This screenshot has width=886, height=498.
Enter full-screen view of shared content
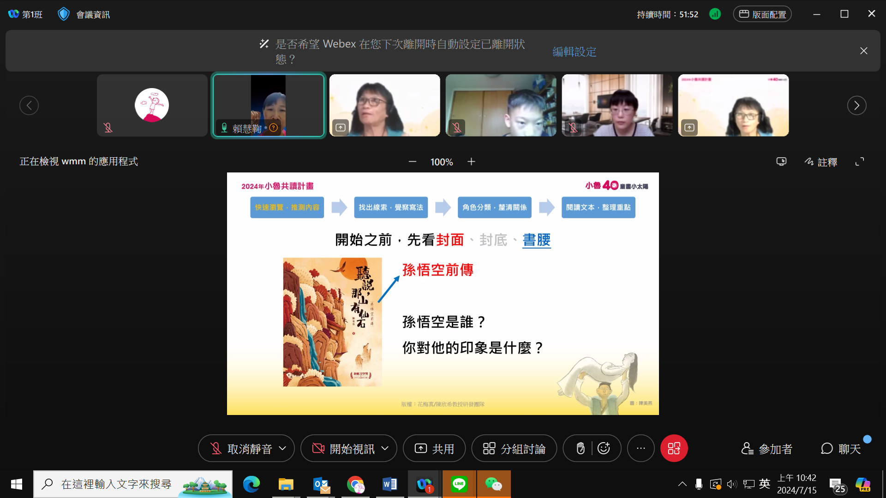(860, 162)
